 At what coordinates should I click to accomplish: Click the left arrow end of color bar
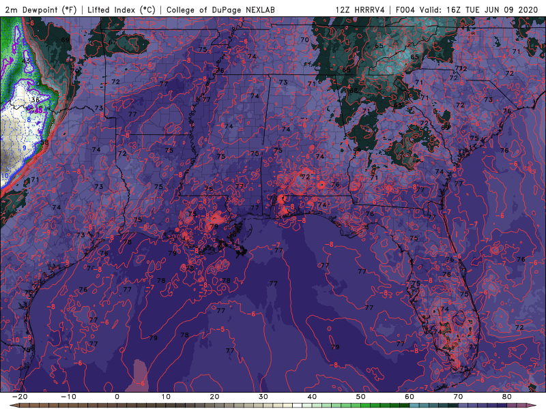coord(14,405)
